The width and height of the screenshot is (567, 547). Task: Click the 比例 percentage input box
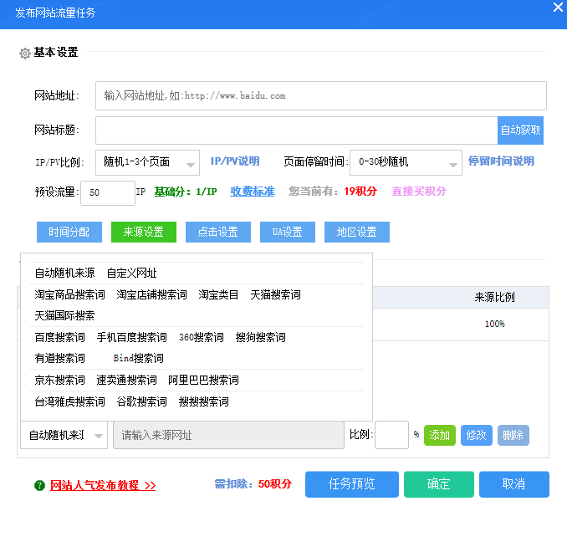point(391,435)
